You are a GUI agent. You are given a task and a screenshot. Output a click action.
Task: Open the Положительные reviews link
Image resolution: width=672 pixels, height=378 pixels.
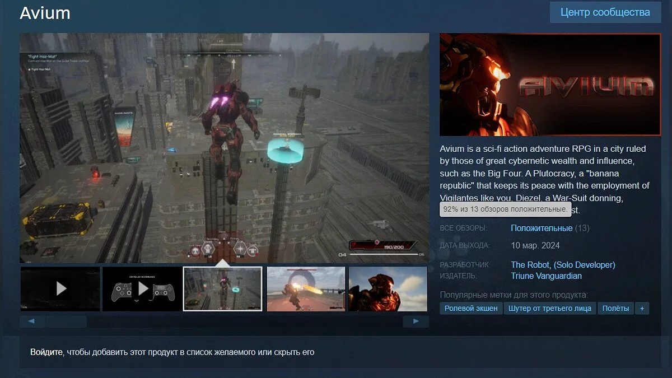pos(542,228)
